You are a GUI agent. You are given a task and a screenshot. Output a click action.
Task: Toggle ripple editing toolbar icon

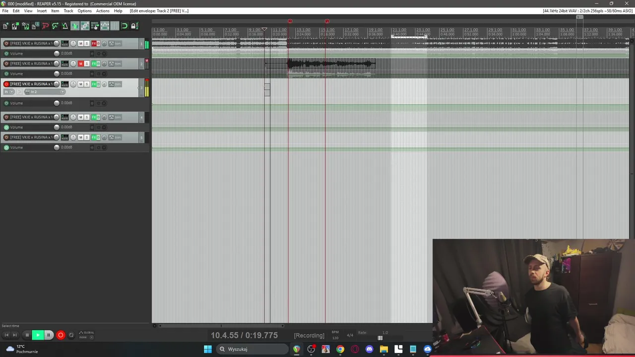95,26
